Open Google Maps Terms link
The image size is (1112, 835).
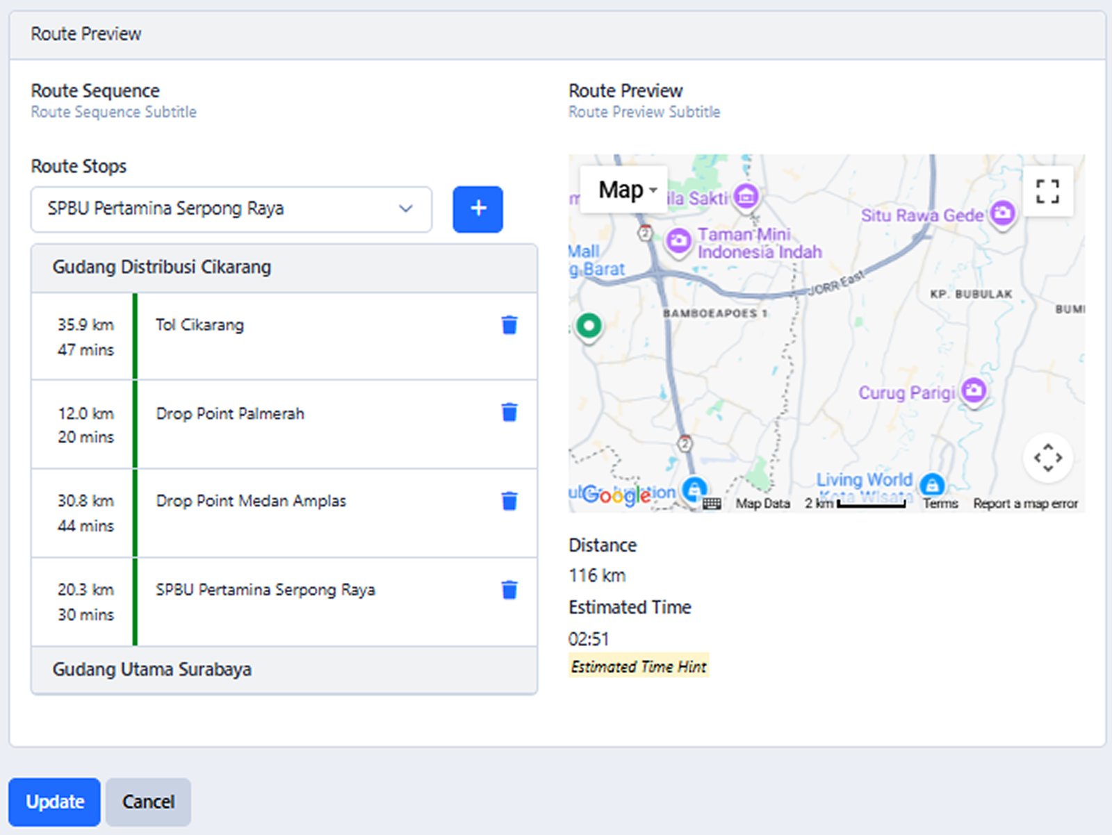(940, 504)
